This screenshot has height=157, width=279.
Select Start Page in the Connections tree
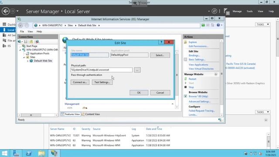[x=31, y=46]
